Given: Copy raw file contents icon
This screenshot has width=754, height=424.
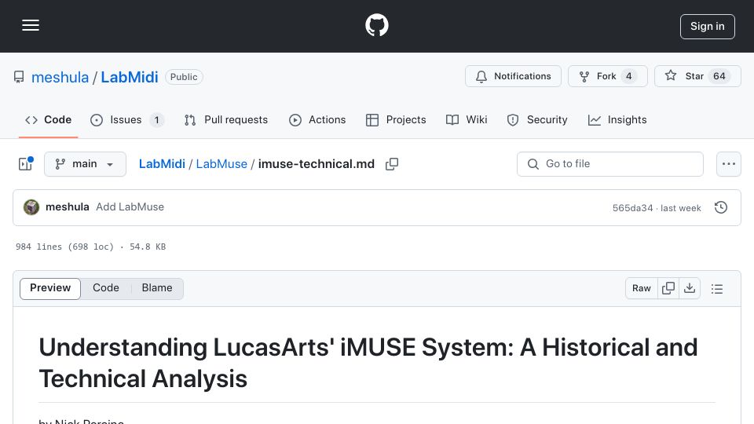Looking at the screenshot, I should click(668, 288).
